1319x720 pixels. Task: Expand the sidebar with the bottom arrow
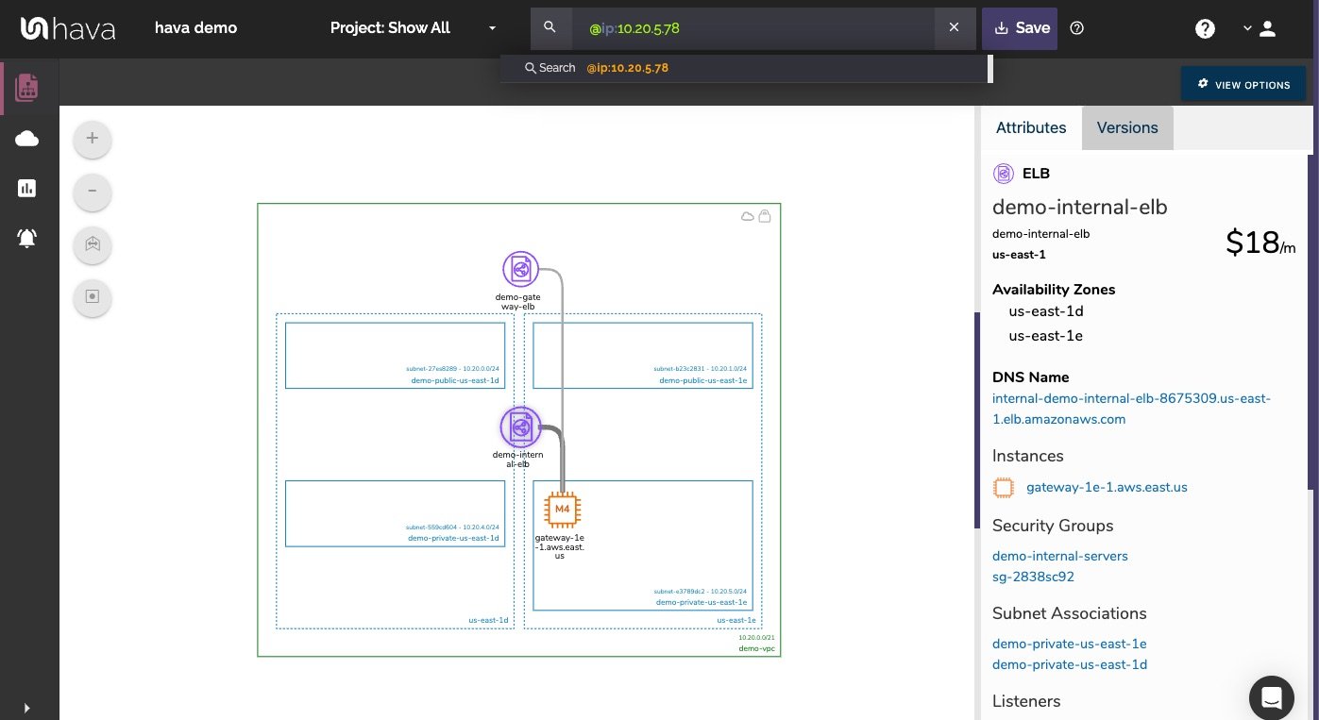click(x=26, y=708)
